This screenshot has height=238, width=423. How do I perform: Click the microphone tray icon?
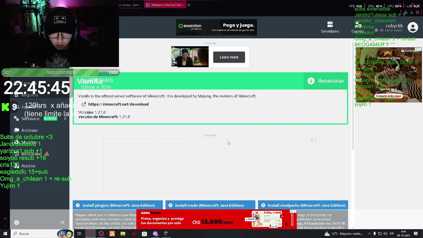[374, 234]
